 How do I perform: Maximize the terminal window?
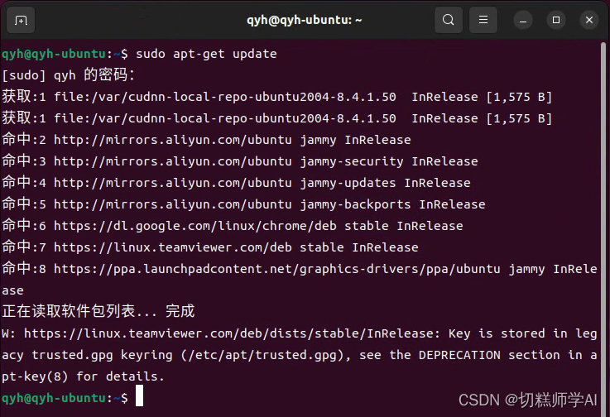coord(556,20)
